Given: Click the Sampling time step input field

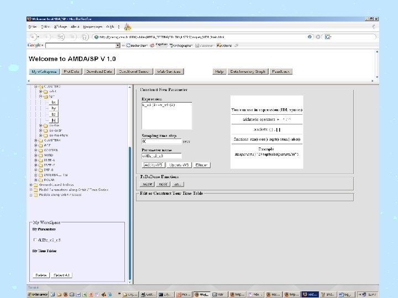Looking at the screenshot, I should (x=161, y=141).
